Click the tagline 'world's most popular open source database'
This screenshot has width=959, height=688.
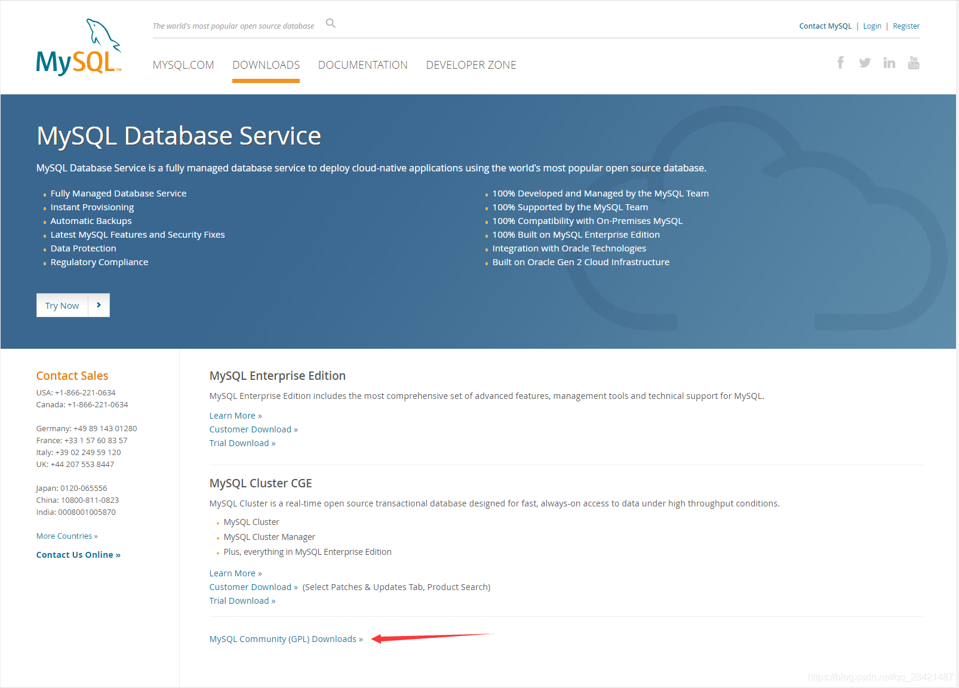233,26
